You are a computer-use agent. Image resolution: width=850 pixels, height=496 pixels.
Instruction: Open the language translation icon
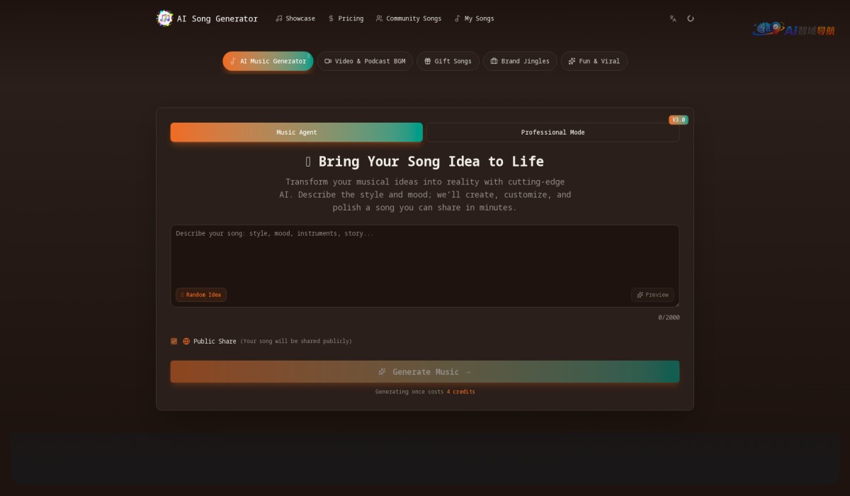pos(672,18)
